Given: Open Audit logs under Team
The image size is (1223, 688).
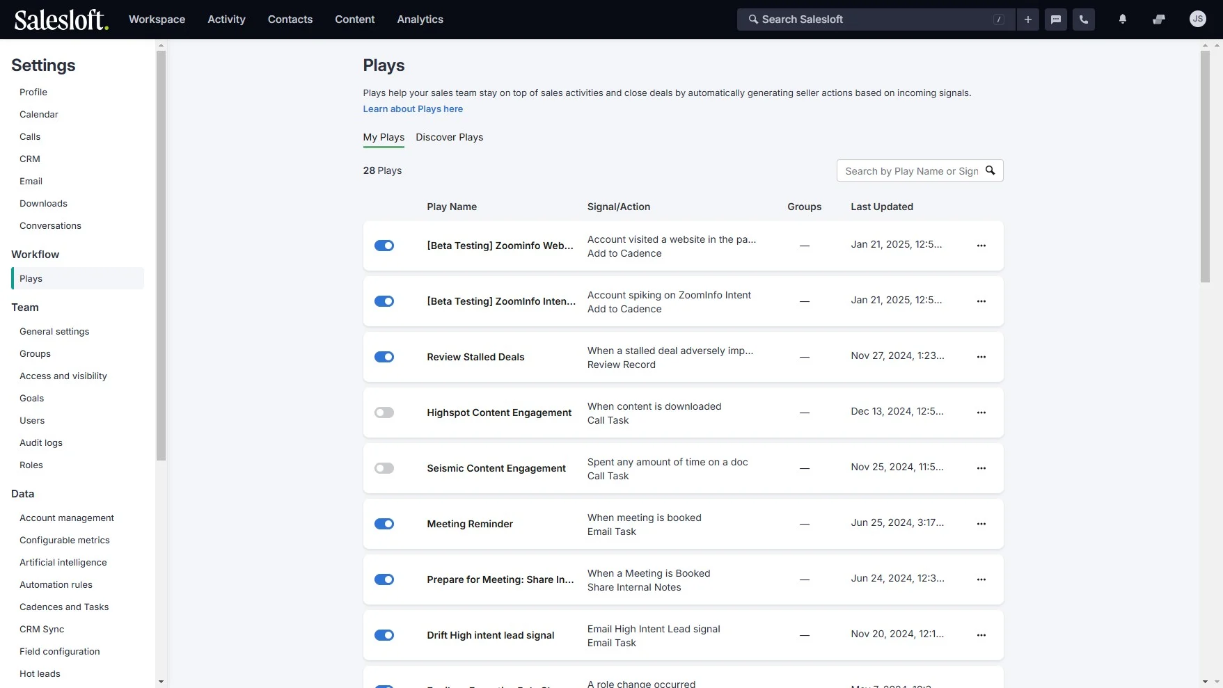Looking at the screenshot, I should [x=41, y=442].
